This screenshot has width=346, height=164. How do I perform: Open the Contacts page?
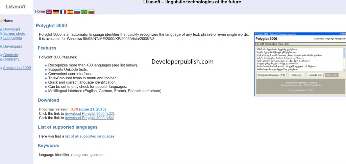(x=10, y=55)
